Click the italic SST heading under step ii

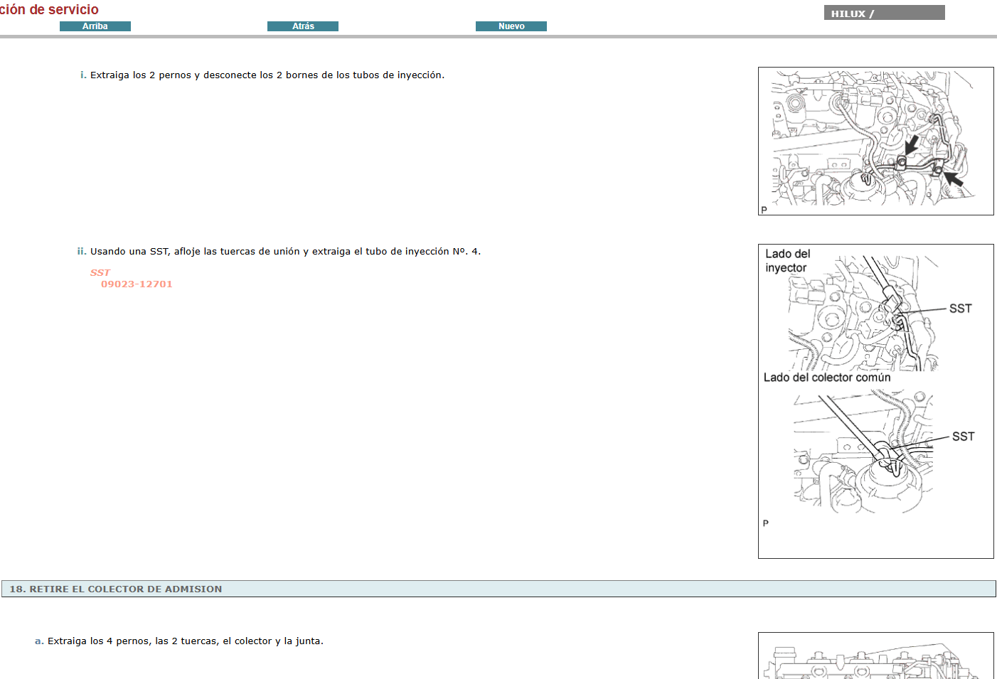(x=100, y=272)
